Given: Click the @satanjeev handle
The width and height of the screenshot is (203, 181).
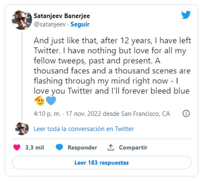Looking at the screenshot, I should (x=50, y=25).
